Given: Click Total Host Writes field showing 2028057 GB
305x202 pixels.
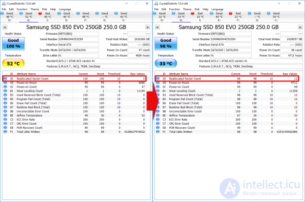Looking at the screenshot, I should point(291,39).
